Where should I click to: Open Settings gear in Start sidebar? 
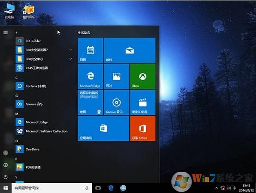tap(6, 165)
